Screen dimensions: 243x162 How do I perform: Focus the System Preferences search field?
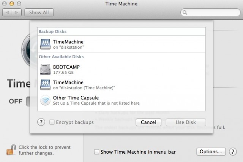coord(210,13)
